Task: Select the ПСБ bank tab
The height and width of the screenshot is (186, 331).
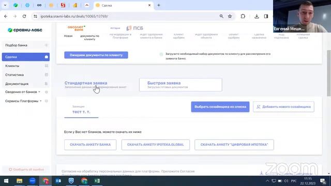Action: coord(135,28)
